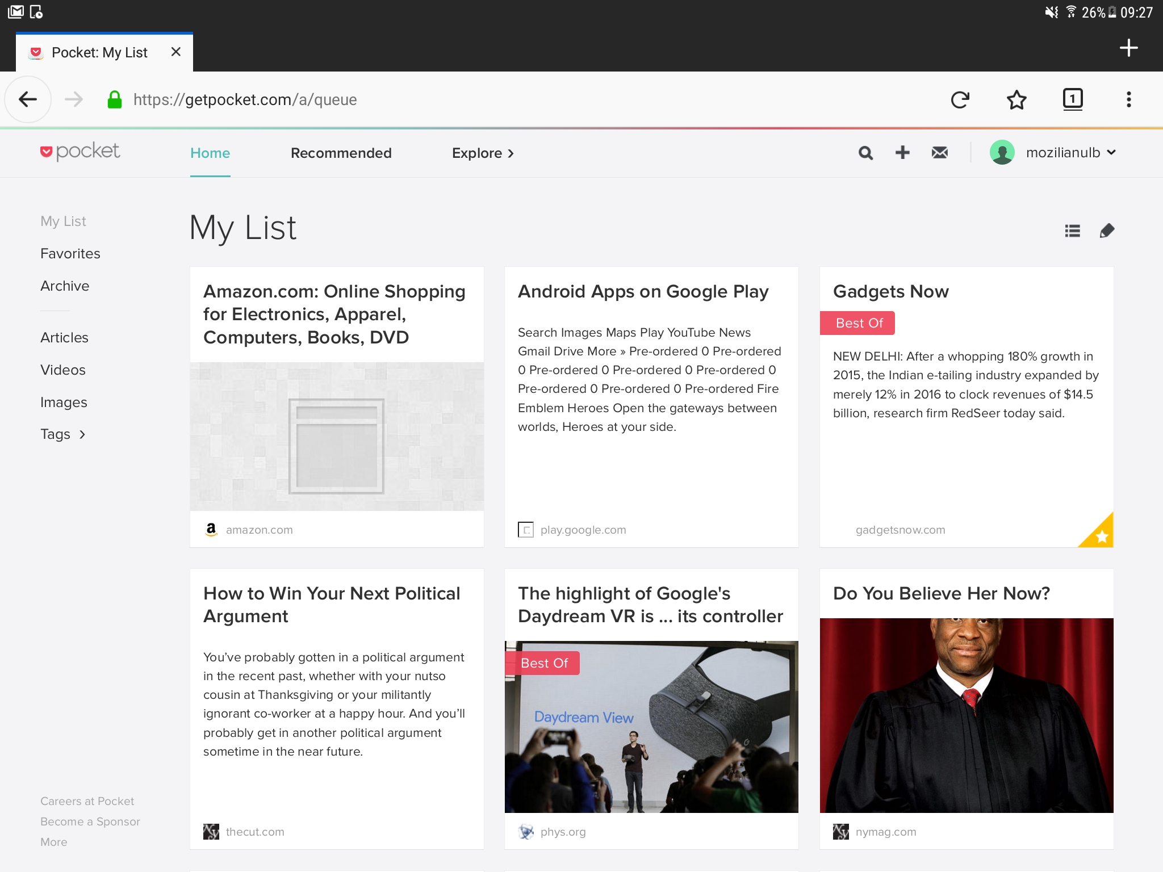1163x872 pixels.
Task: Click the Careers at Pocket link
Action: click(x=87, y=801)
